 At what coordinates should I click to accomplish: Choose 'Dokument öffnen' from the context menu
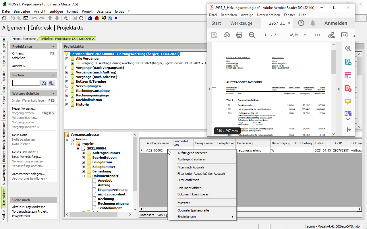[x=189, y=188]
